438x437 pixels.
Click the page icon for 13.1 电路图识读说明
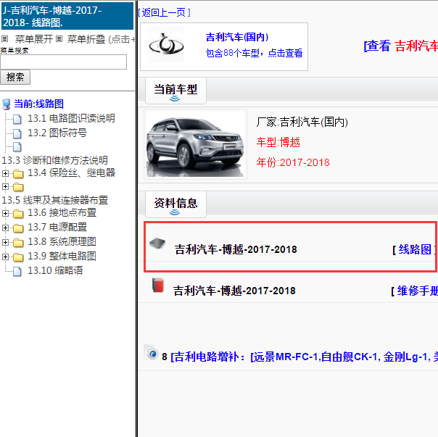click(17, 119)
